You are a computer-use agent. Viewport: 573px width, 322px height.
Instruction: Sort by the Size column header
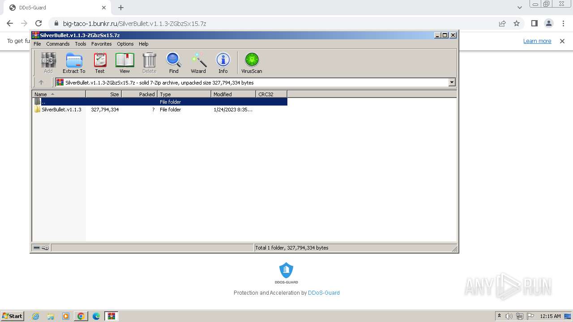(x=104, y=94)
